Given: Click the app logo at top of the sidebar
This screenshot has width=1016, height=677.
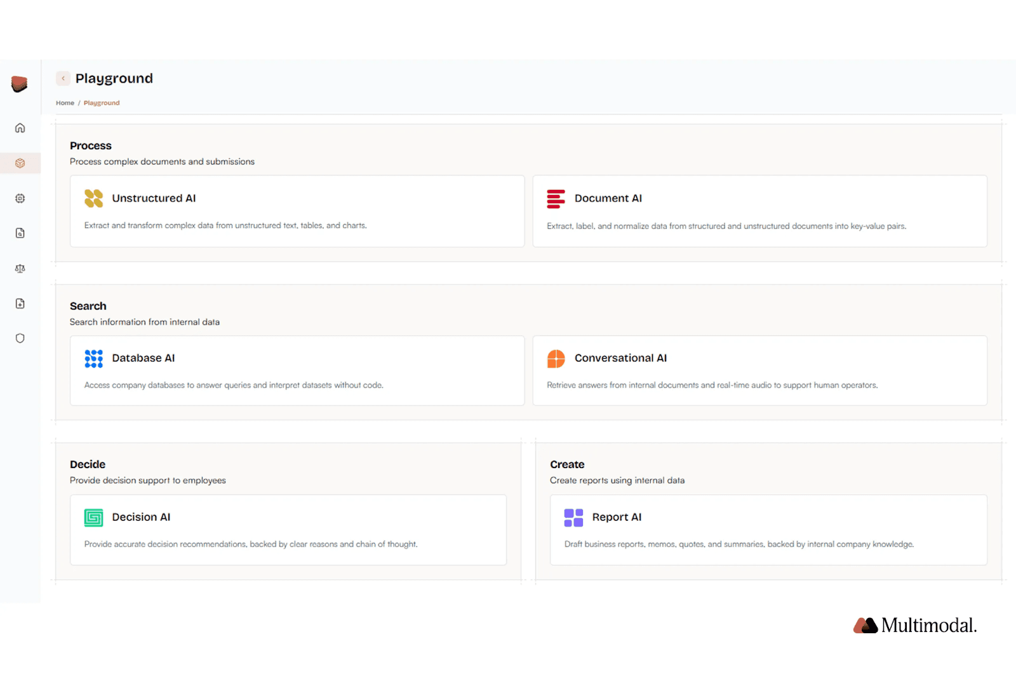Looking at the screenshot, I should tap(20, 84).
